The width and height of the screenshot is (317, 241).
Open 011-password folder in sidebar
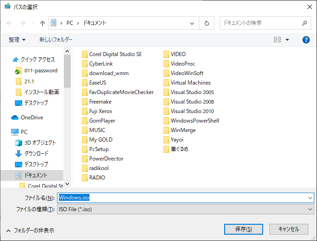pos(41,71)
